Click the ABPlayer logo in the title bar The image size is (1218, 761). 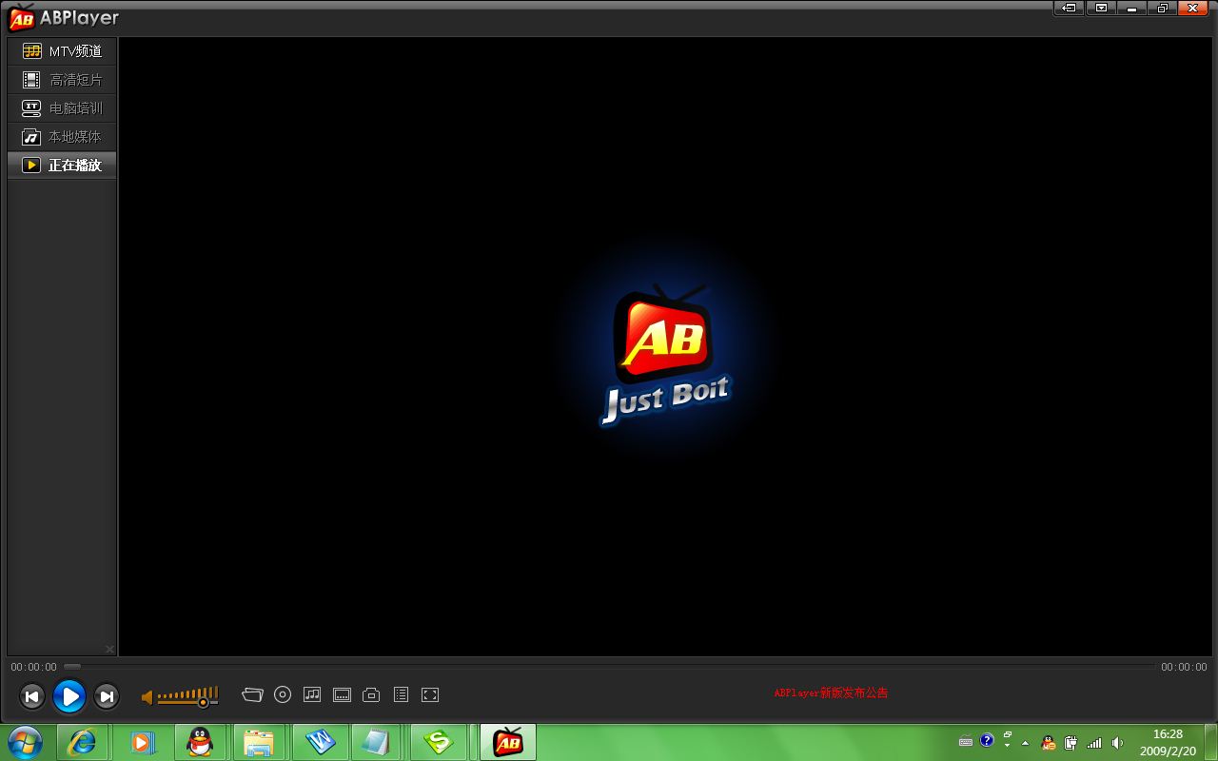point(21,18)
